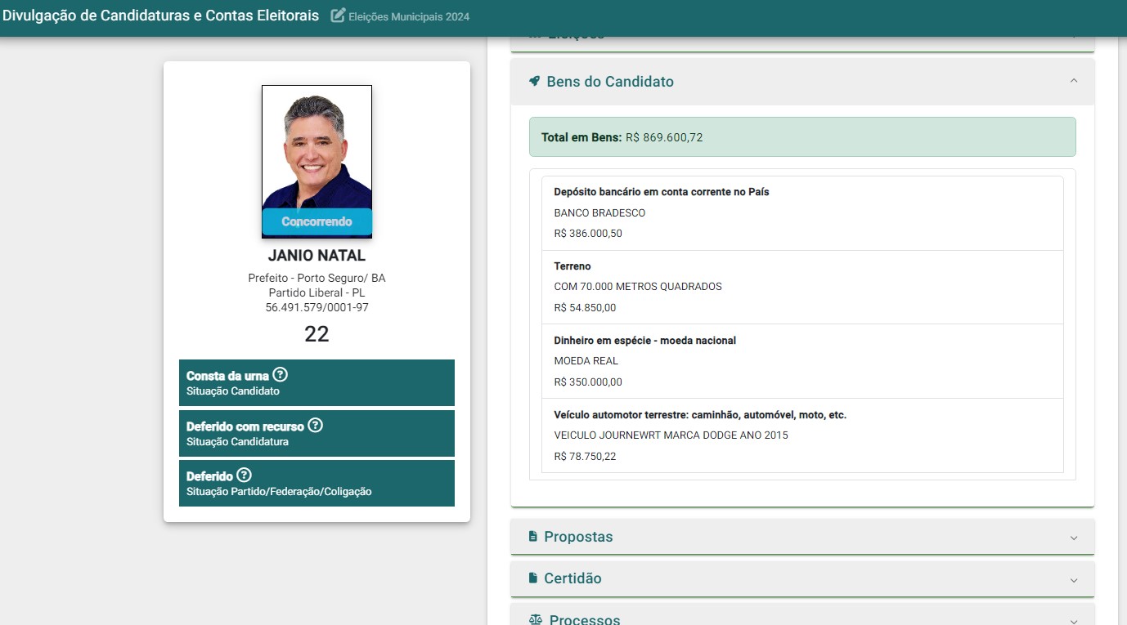Select the document icon next to Propostas
Viewport: 1127px width, 625px height.
[534, 536]
